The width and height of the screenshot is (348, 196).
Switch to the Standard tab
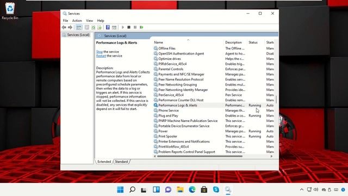coord(121,162)
